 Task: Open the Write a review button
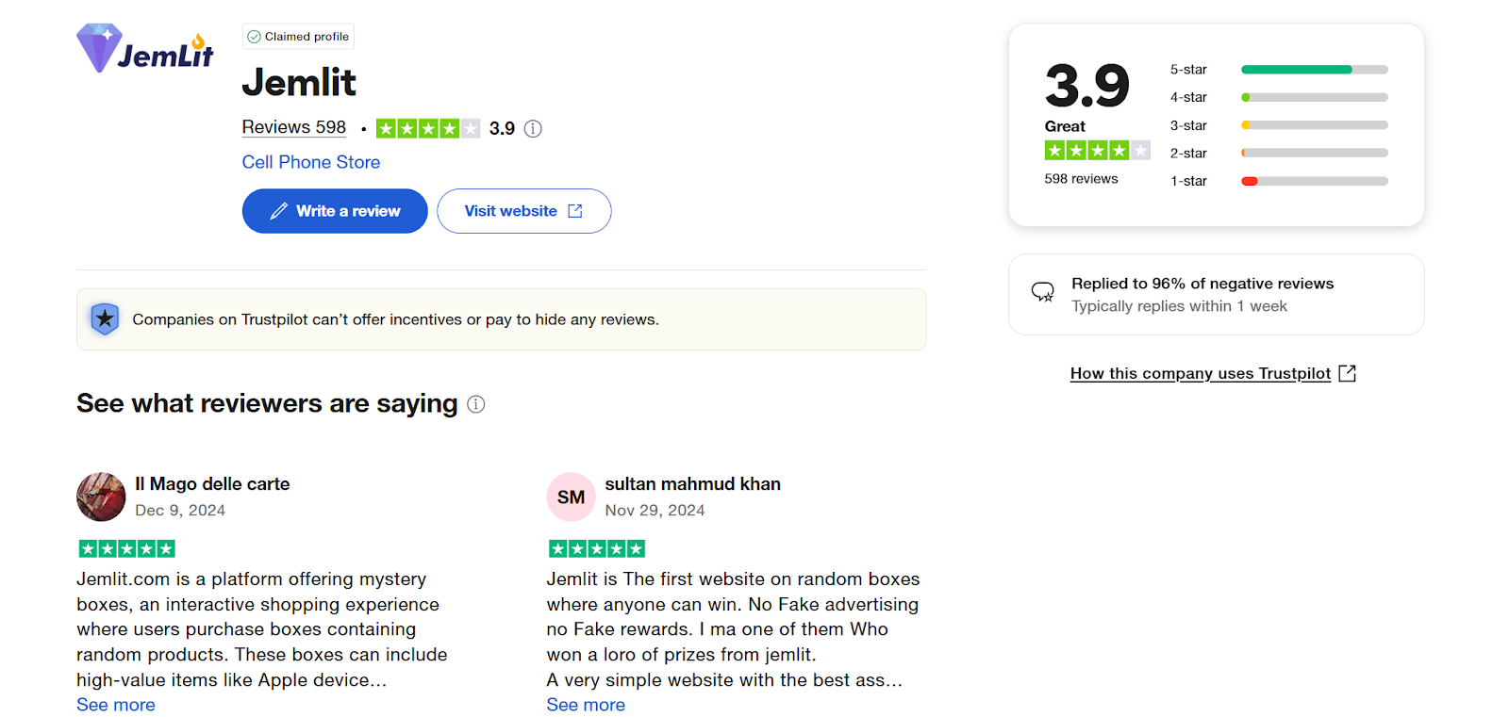(335, 211)
